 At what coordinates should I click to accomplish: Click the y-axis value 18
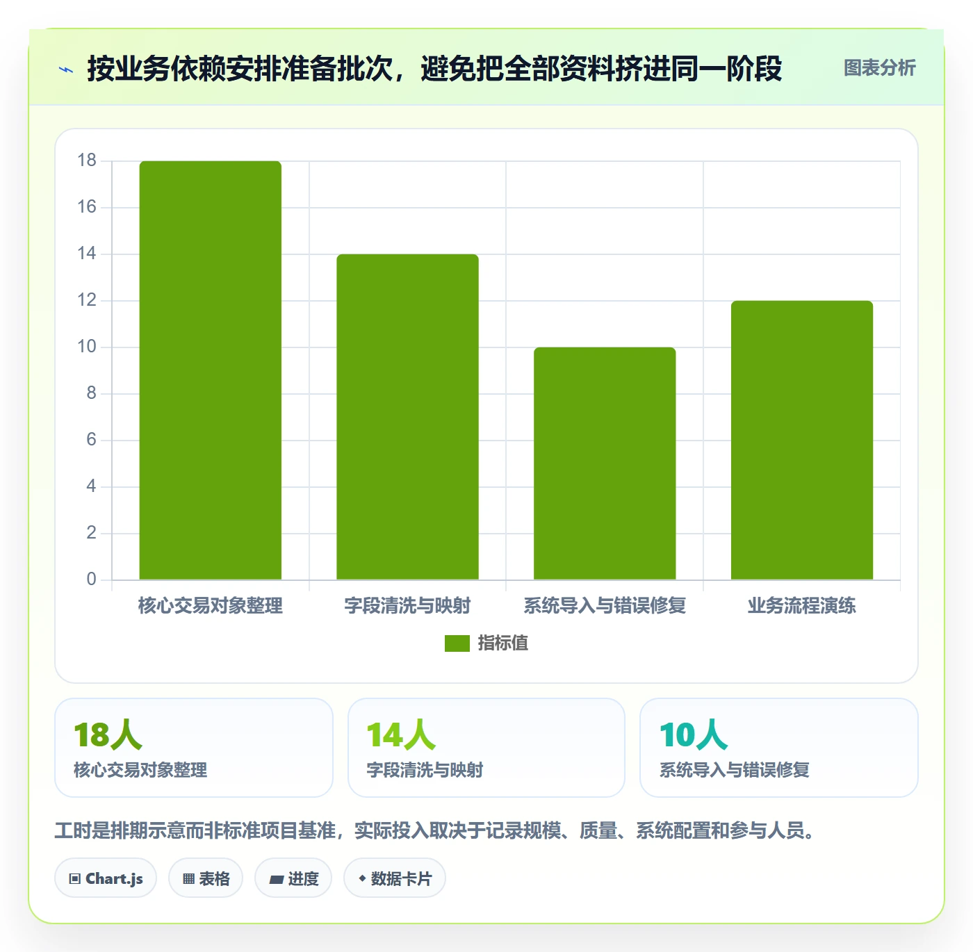point(87,161)
